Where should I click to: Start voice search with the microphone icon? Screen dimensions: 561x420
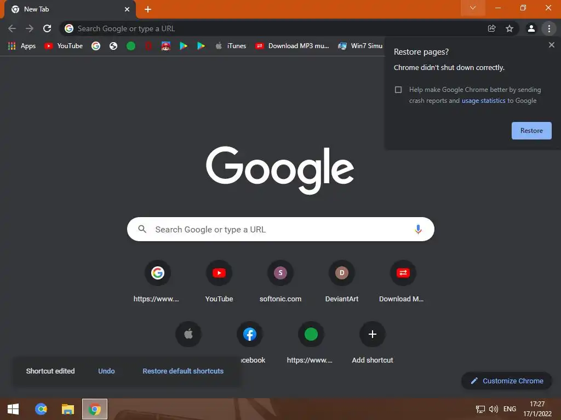(418, 229)
